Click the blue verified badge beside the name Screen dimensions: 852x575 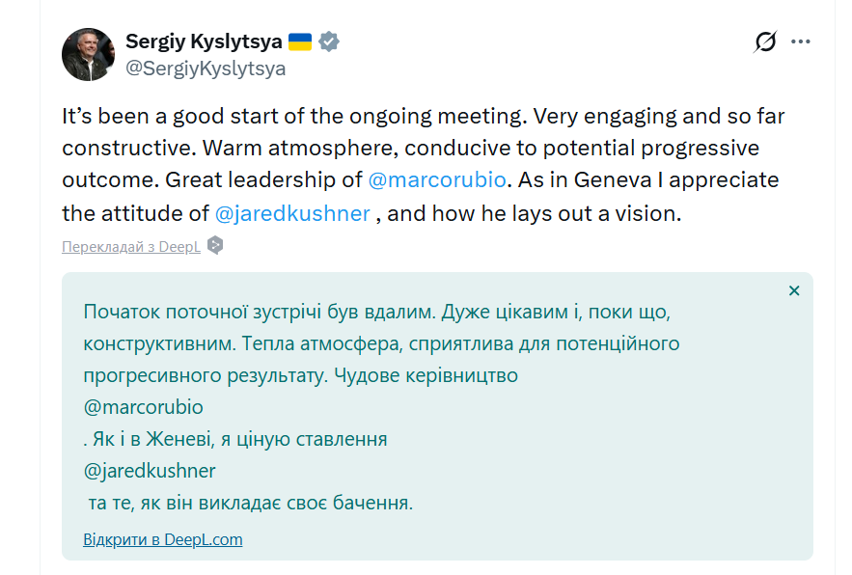329,41
